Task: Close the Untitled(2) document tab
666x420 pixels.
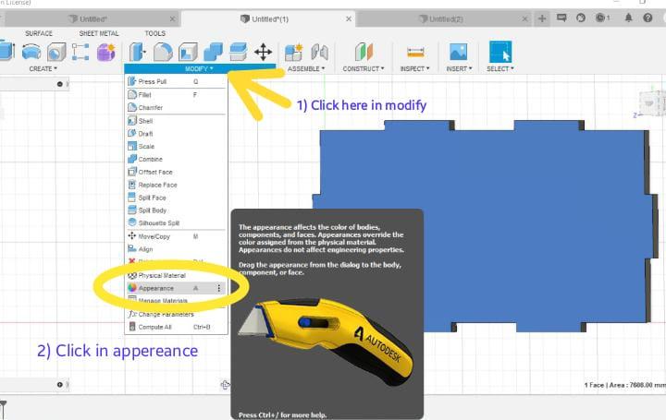Action: [525, 19]
